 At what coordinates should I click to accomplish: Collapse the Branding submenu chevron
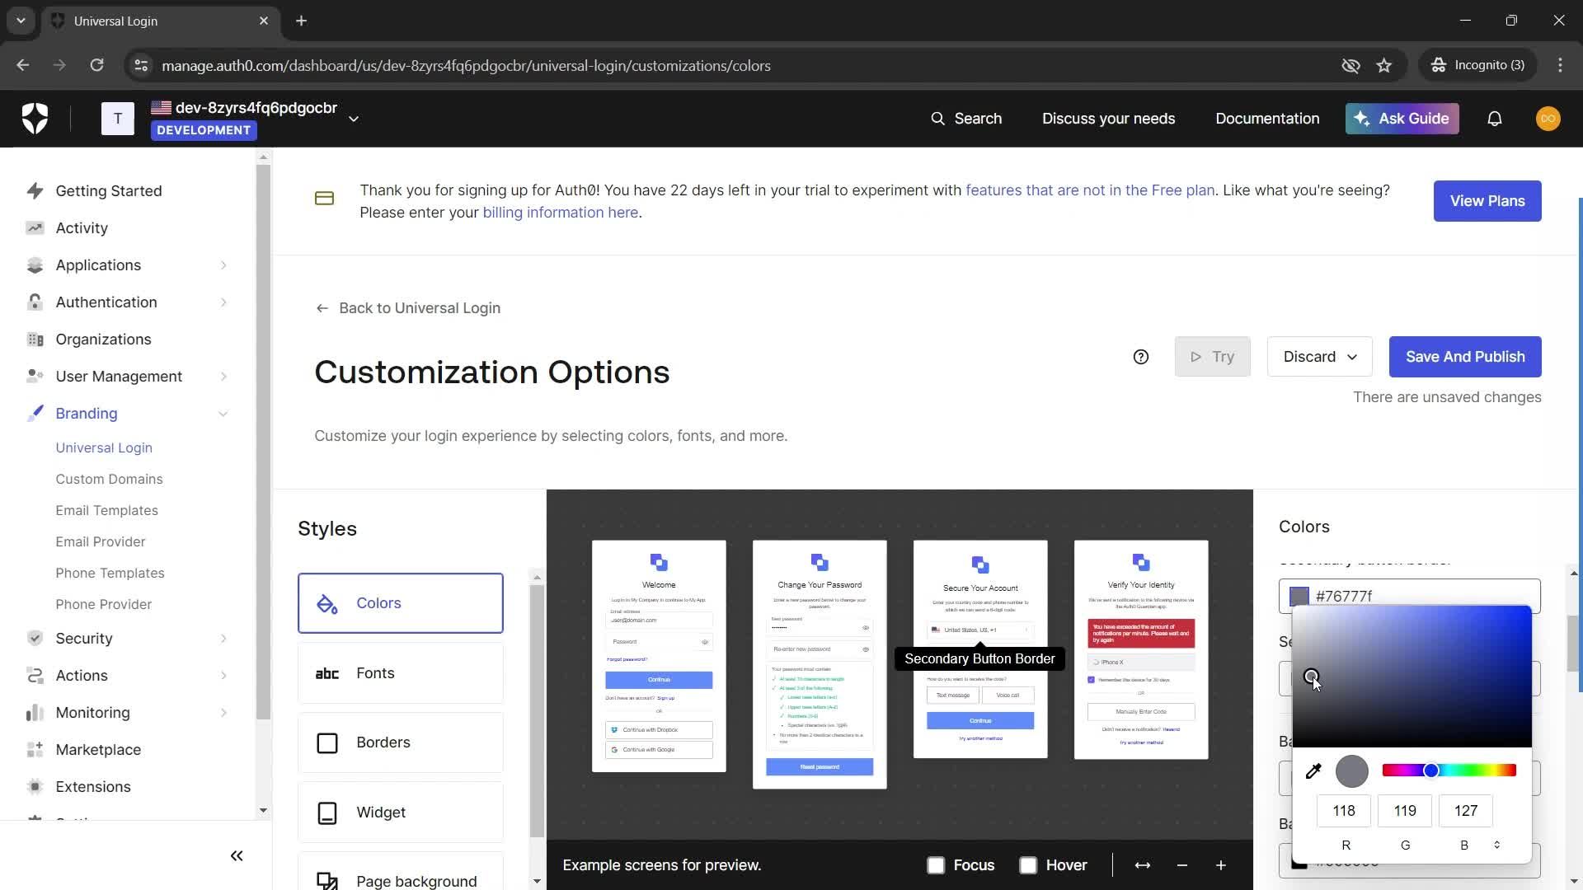(223, 414)
